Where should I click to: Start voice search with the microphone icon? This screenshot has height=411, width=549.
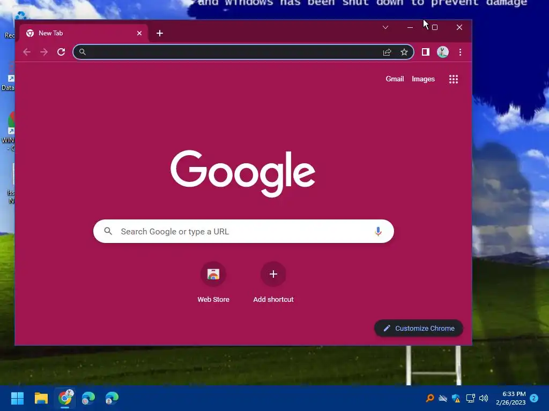[378, 231]
